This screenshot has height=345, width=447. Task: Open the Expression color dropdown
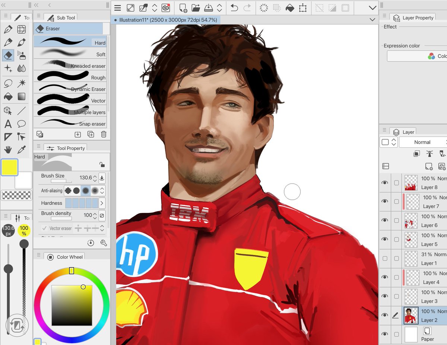coord(417,56)
